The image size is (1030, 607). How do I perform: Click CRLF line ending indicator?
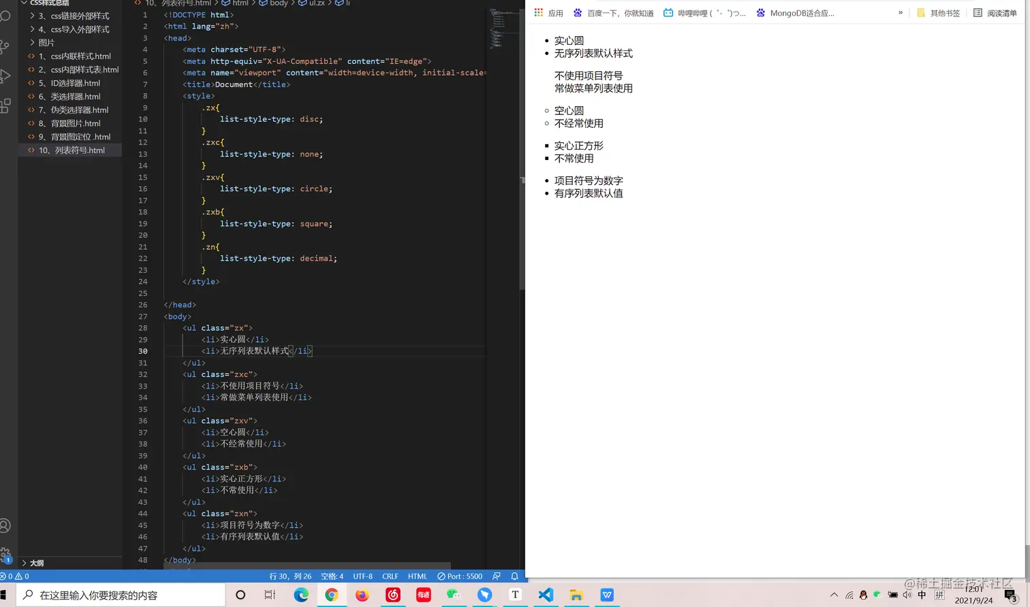click(390, 576)
